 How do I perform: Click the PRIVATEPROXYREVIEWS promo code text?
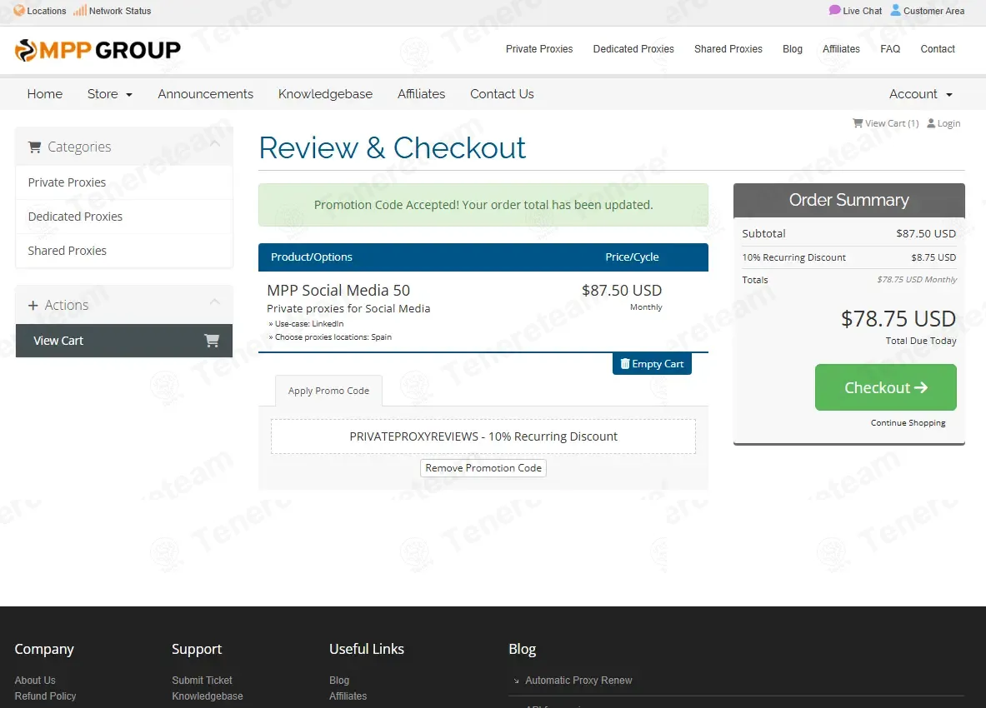483,436
